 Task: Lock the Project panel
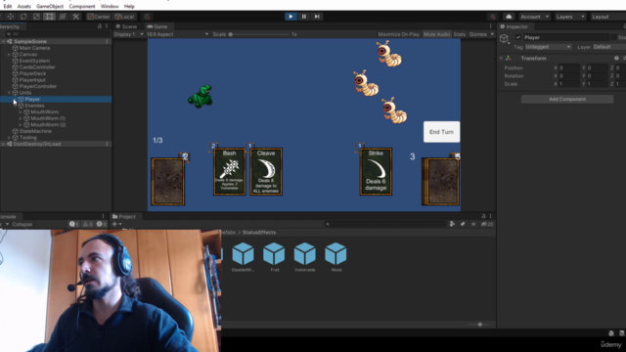coord(483,216)
